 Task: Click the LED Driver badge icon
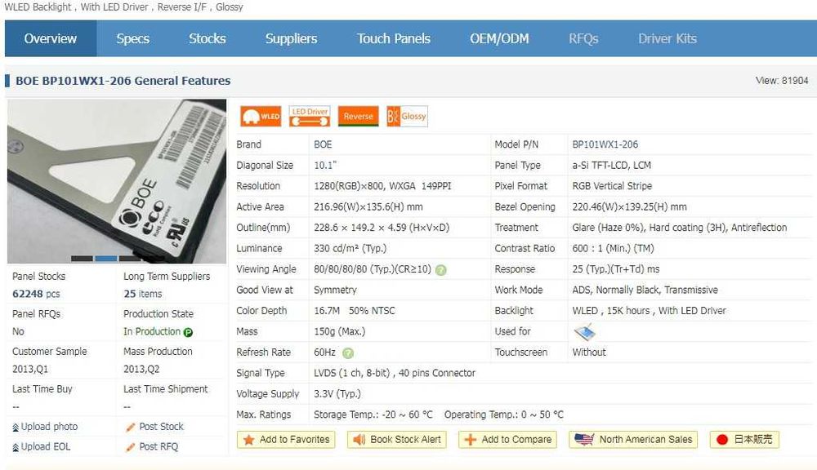(x=310, y=117)
